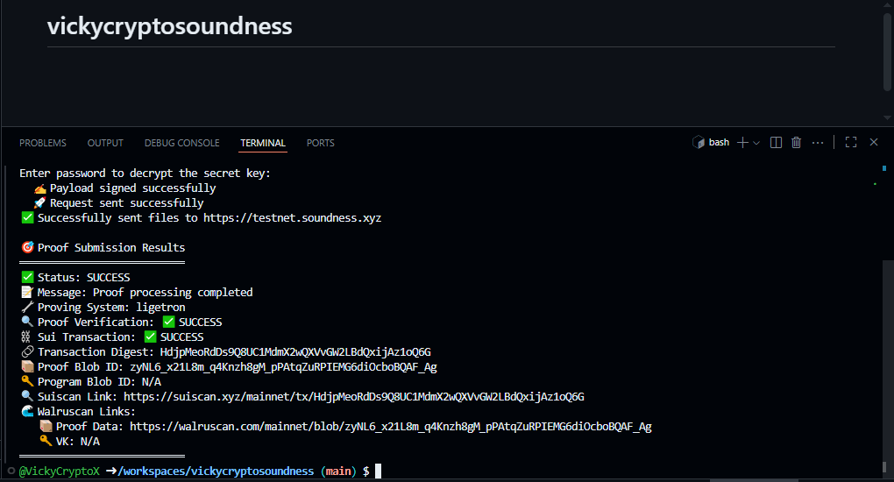This screenshot has width=894, height=482.
Task: Click 'Request sent successfully' line
Action: point(118,203)
